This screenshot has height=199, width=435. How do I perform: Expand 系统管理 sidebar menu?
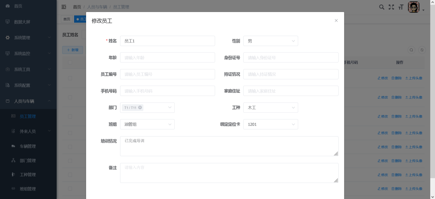pyautogui.click(x=28, y=38)
